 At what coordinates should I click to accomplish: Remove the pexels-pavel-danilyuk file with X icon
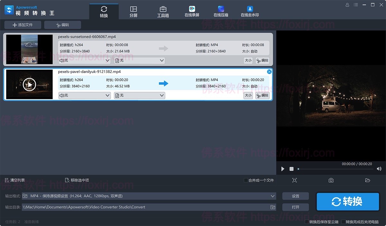[269, 72]
